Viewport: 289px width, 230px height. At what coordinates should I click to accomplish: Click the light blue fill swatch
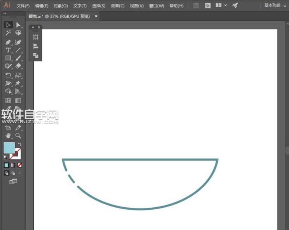pos(9,148)
